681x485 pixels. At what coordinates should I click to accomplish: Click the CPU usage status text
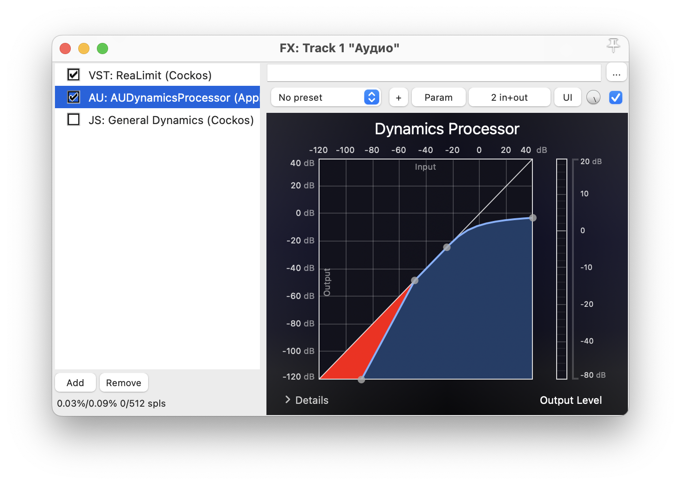click(x=111, y=403)
